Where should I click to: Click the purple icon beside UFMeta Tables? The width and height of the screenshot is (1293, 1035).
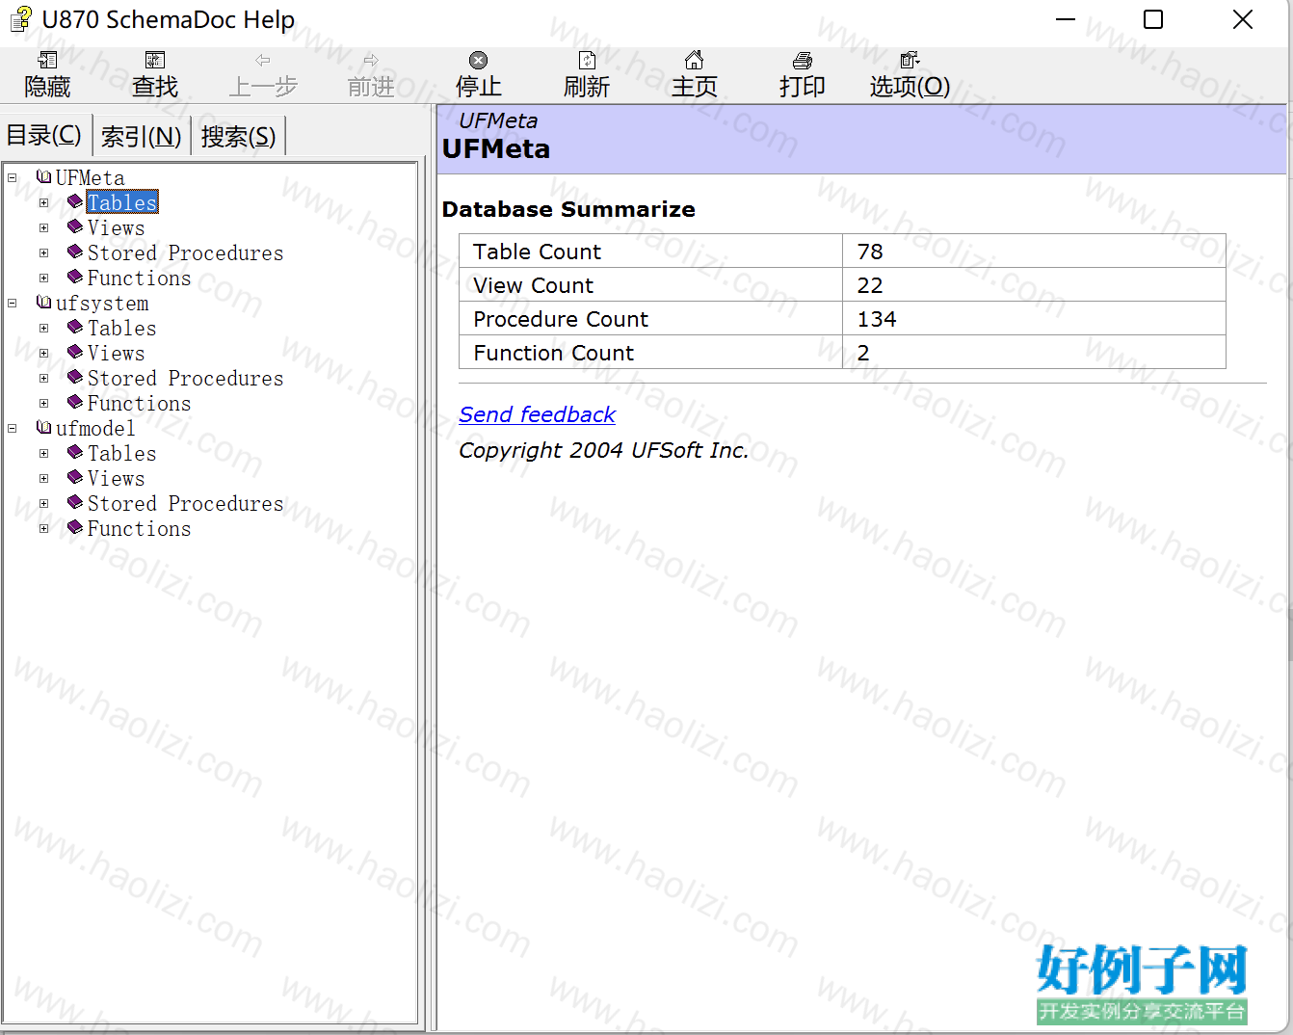tap(75, 202)
